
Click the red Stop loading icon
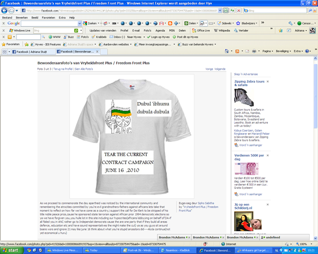click(238, 11)
